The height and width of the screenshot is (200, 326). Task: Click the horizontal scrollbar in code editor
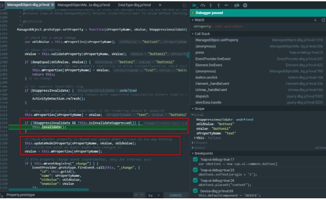(x=49, y=190)
